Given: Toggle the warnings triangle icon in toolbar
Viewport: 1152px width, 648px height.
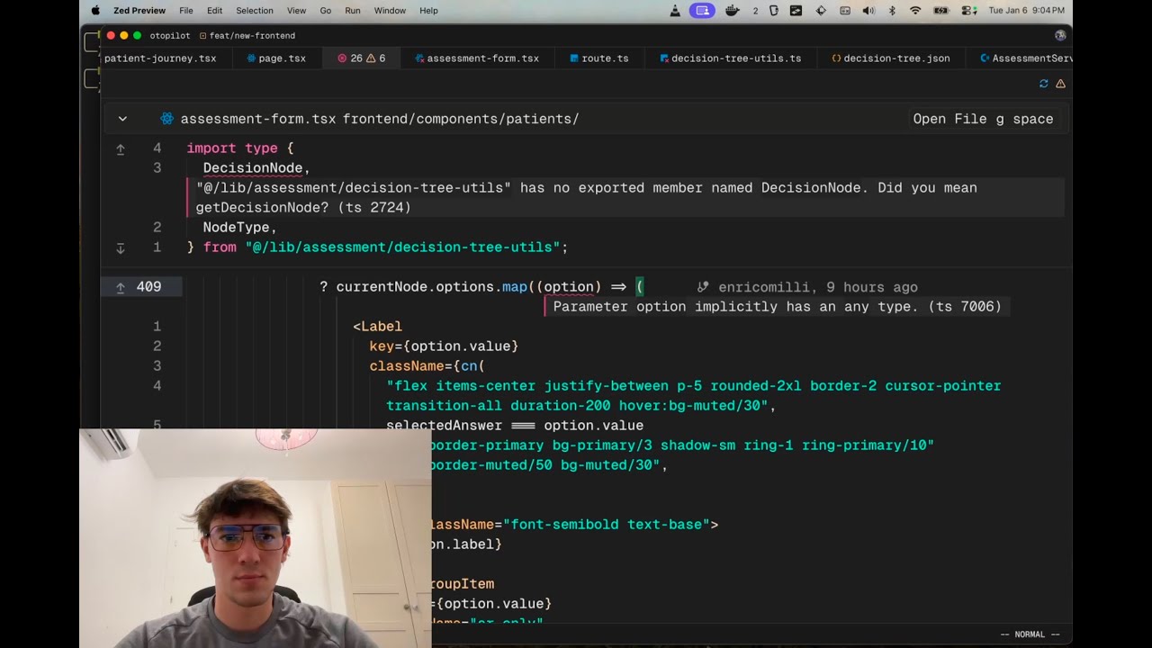Looking at the screenshot, I should pyautogui.click(x=1060, y=84).
